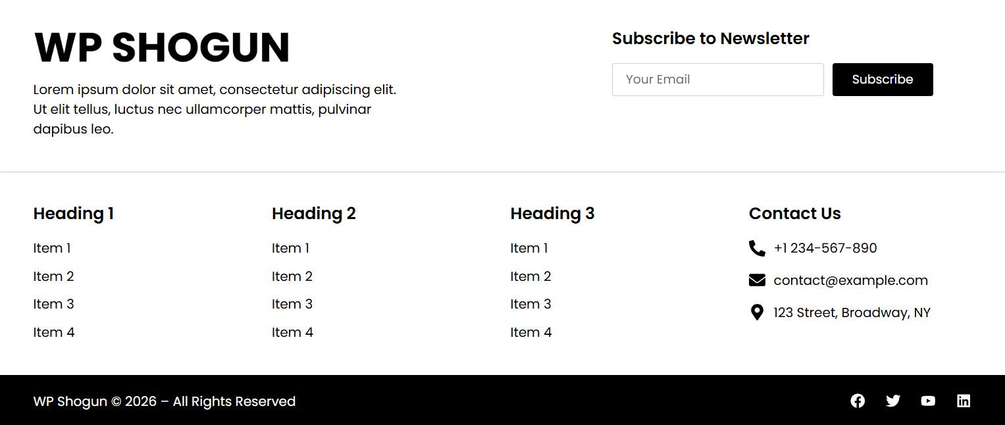Click the envelope email icon
The width and height of the screenshot is (1005, 425).
[x=757, y=280]
